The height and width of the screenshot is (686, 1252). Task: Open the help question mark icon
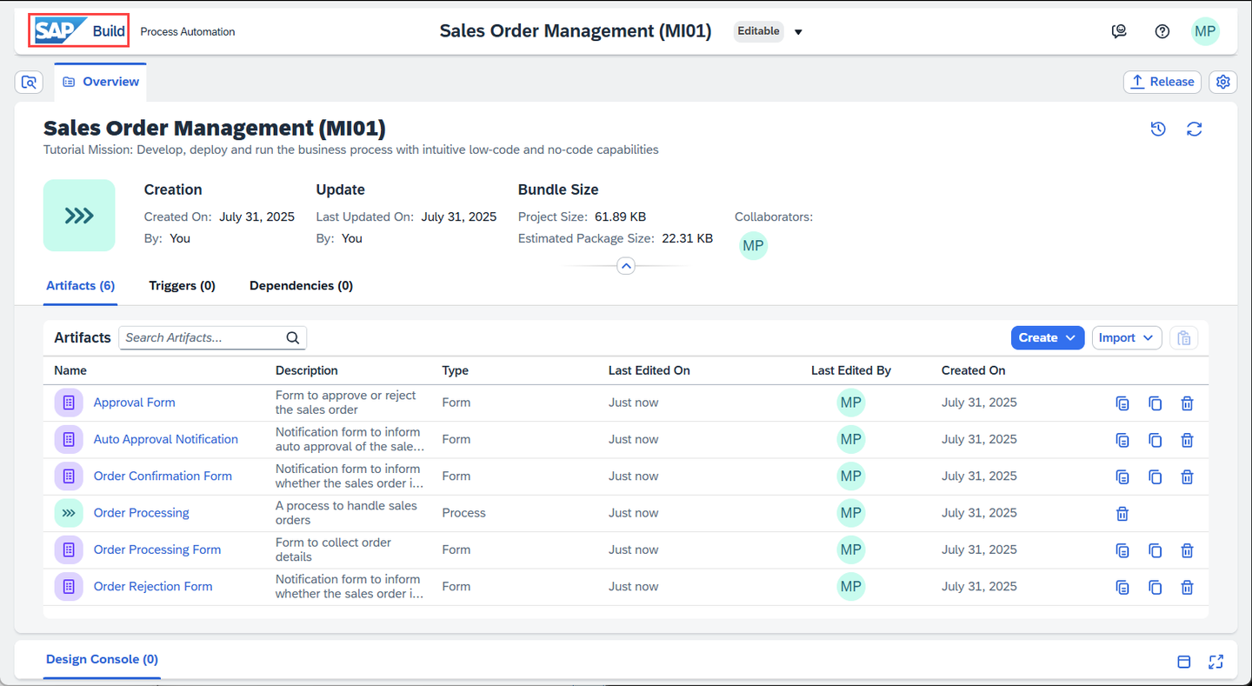click(1162, 31)
